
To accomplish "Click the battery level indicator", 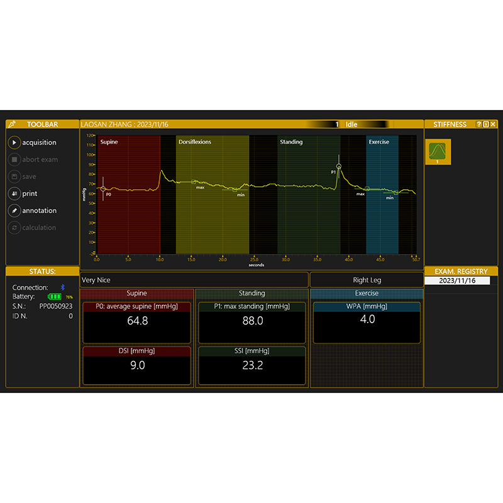I will (55, 297).
